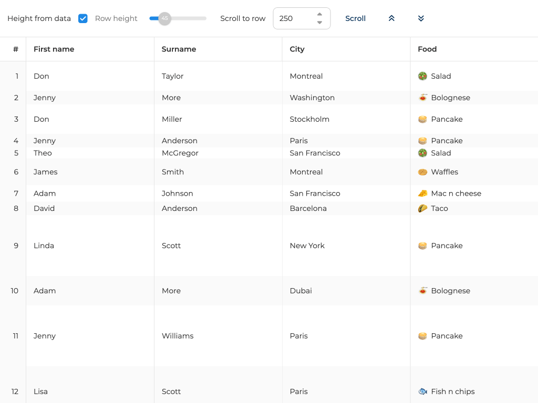The image size is (538, 403).
Task: Click the bolognese icon in row 2
Action: [422, 98]
